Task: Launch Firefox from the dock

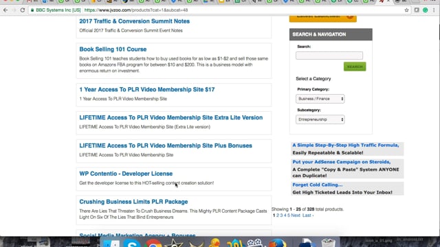Action: point(278,243)
